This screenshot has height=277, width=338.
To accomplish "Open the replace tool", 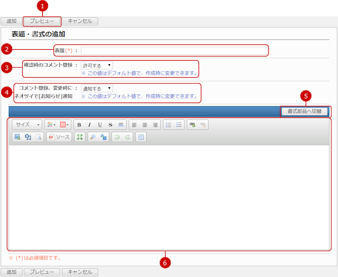I will [x=104, y=137].
